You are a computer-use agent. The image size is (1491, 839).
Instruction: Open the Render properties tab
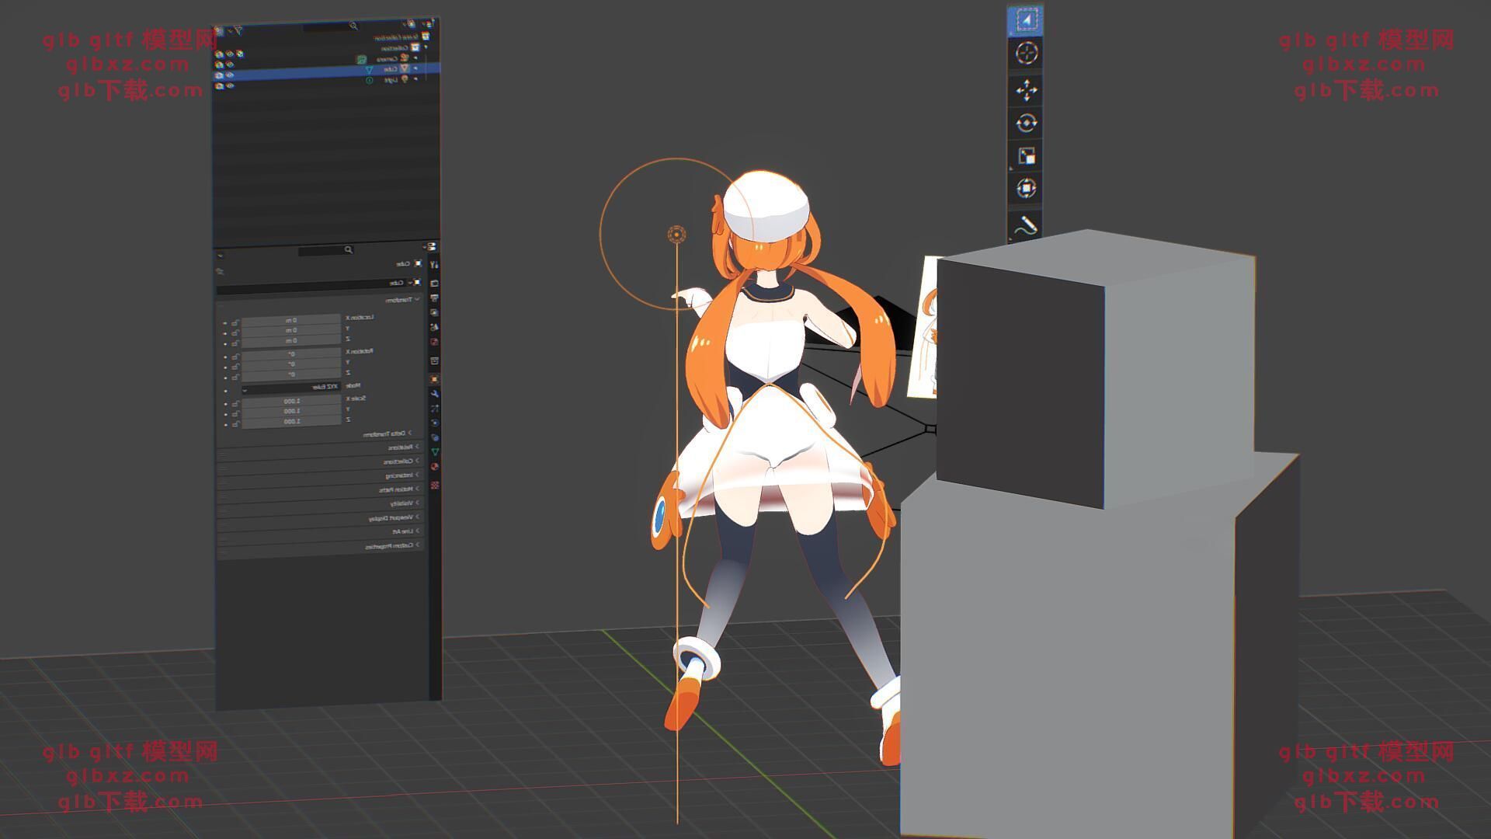pos(434,283)
